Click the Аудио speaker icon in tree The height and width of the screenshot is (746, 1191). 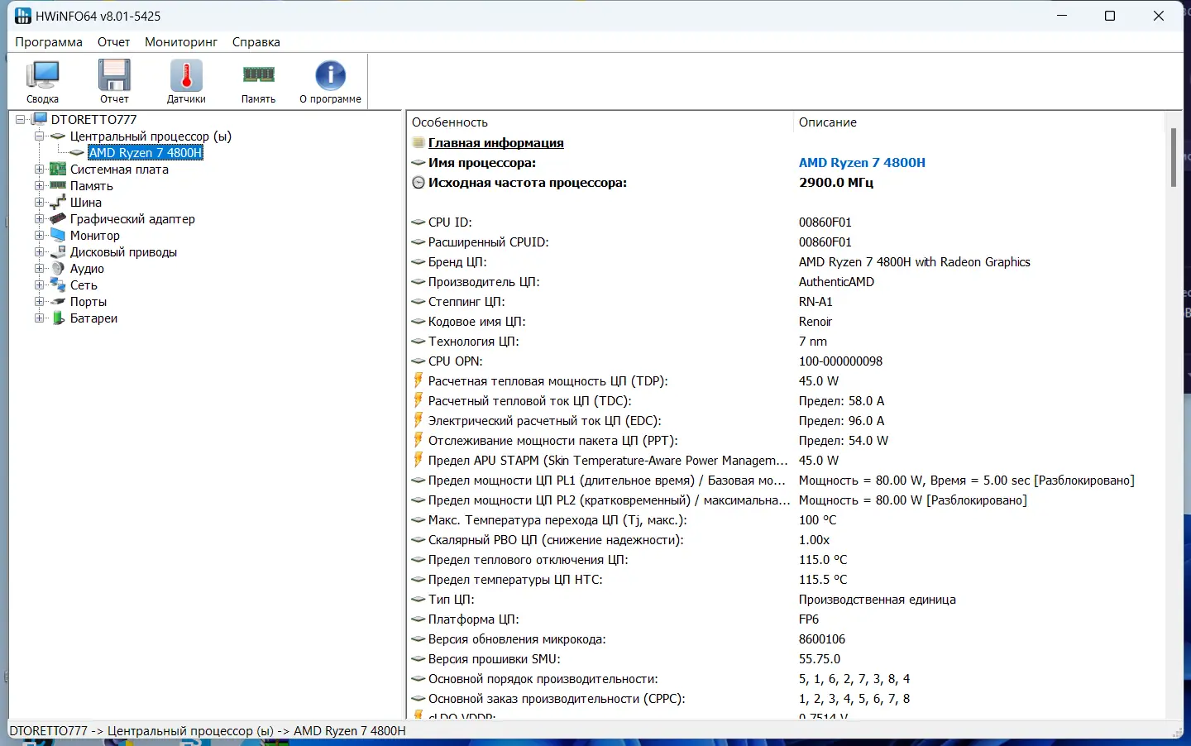click(x=58, y=268)
